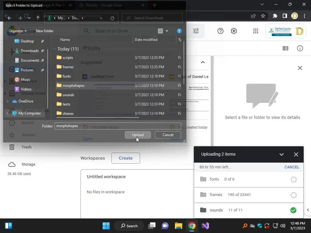The image size is (311, 233).
Task: Open Storage in Drive sidebar
Action: tap(28, 164)
